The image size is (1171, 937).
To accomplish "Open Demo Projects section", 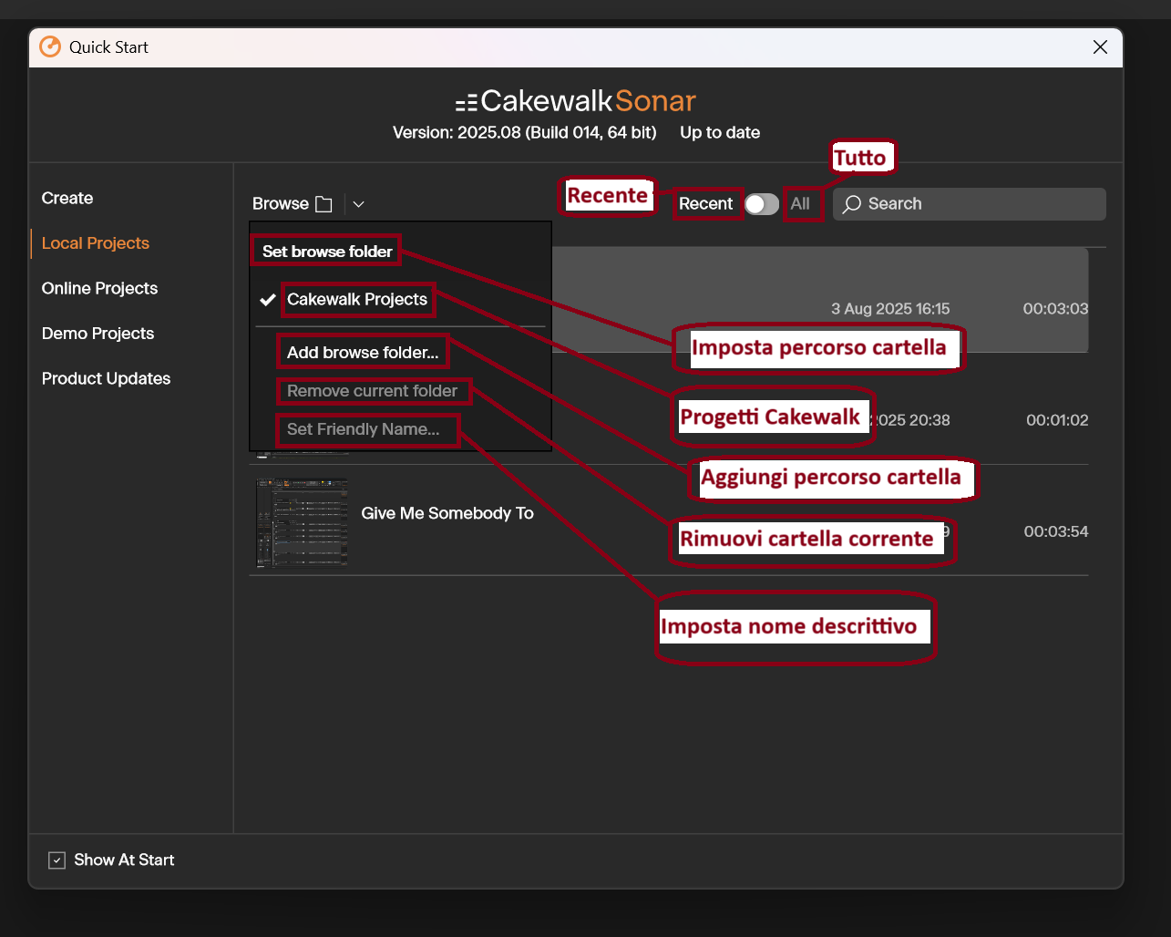I will (x=98, y=334).
